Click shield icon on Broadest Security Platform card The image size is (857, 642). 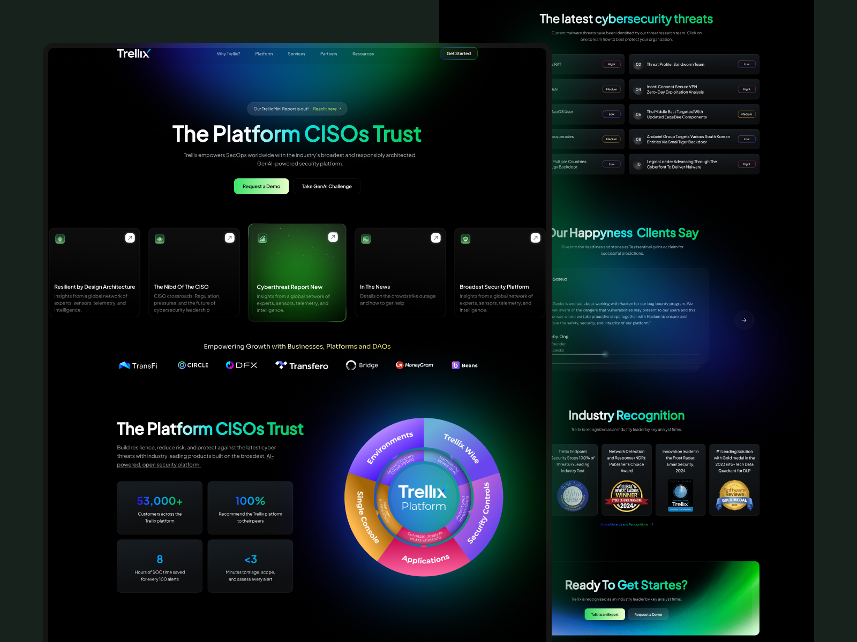(x=465, y=239)
